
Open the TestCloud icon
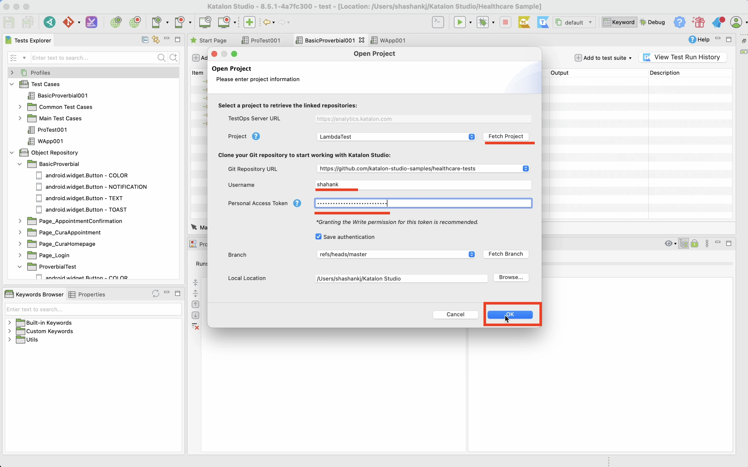(x=524, y=22)
